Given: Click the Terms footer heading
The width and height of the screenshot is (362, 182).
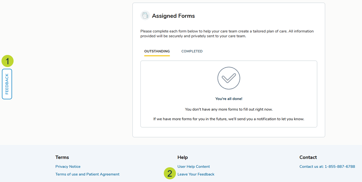Looking at the screenshot, I should coord(62,157).
